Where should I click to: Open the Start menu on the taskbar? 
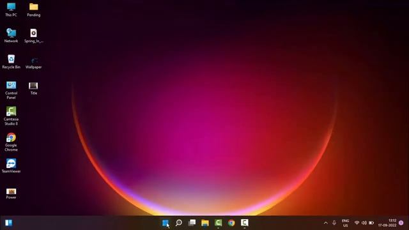166,223
